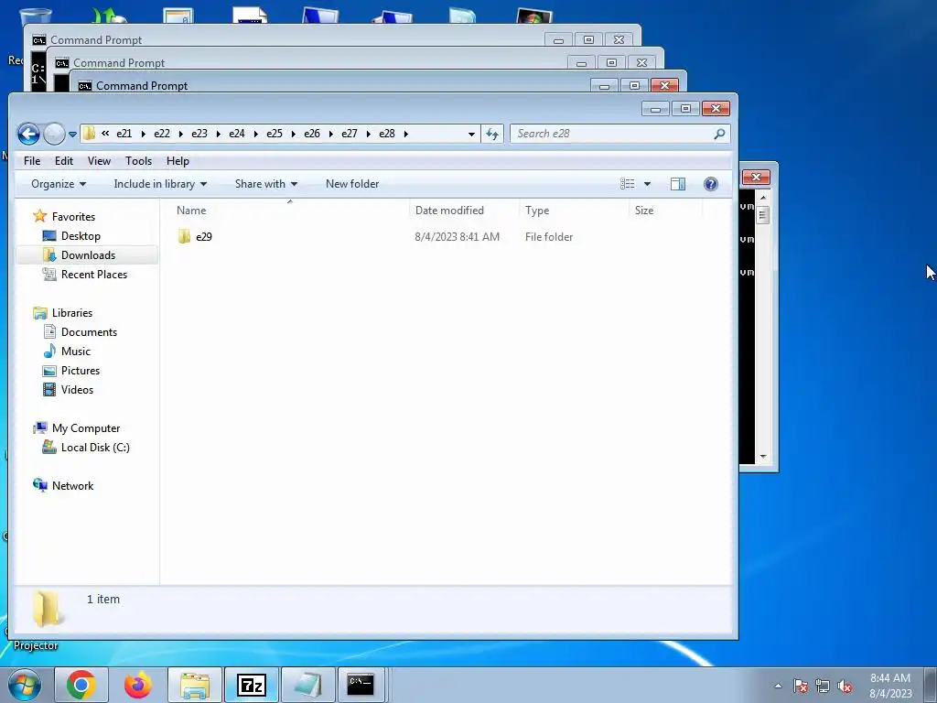Launch Chrome from the taskbar
The image size is (937, 703).
[81, 685]
